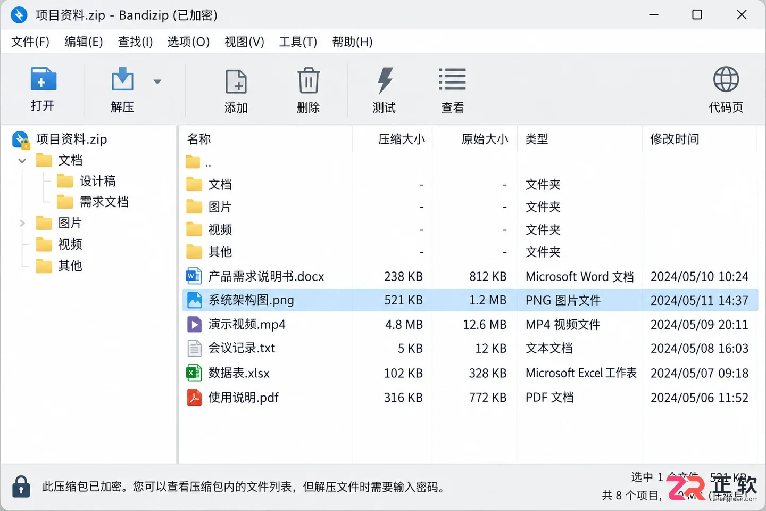Click the image icon of 系统架构图.png
This screenshot has width=766, height=511.
coord(194,300)
